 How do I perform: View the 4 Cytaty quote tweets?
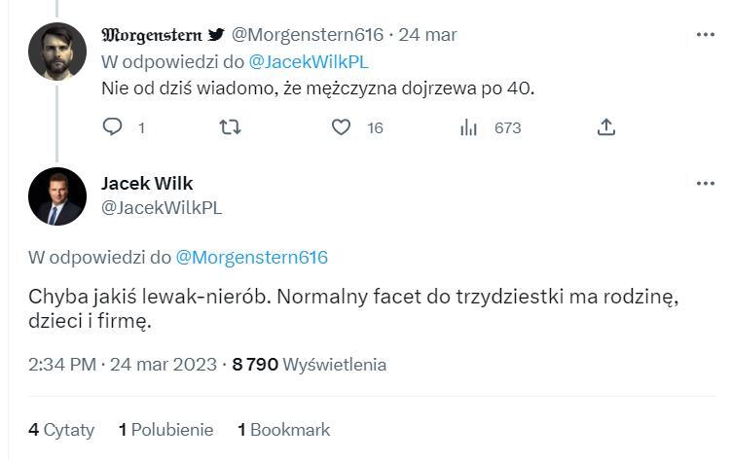[x=61, y=429]
